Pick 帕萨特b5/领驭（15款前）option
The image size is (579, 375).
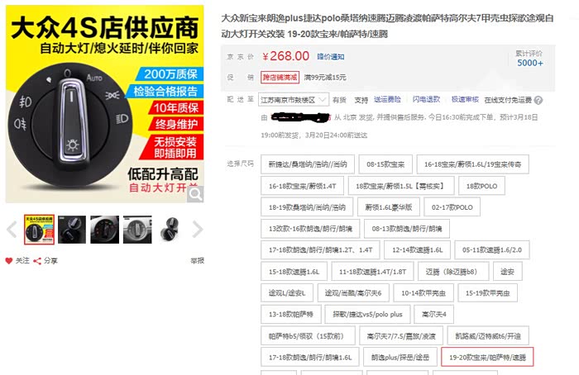coord(308,335)
